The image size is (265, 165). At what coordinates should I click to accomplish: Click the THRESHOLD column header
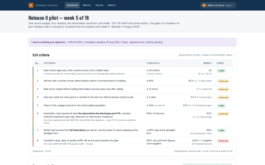tap(153, 63)
